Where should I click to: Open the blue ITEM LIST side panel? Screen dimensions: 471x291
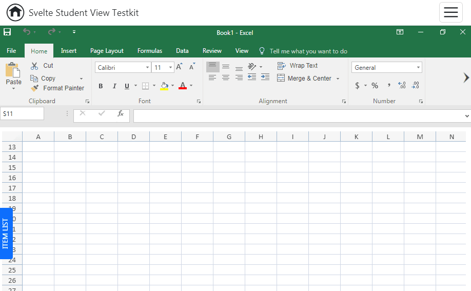click(6, 234)
